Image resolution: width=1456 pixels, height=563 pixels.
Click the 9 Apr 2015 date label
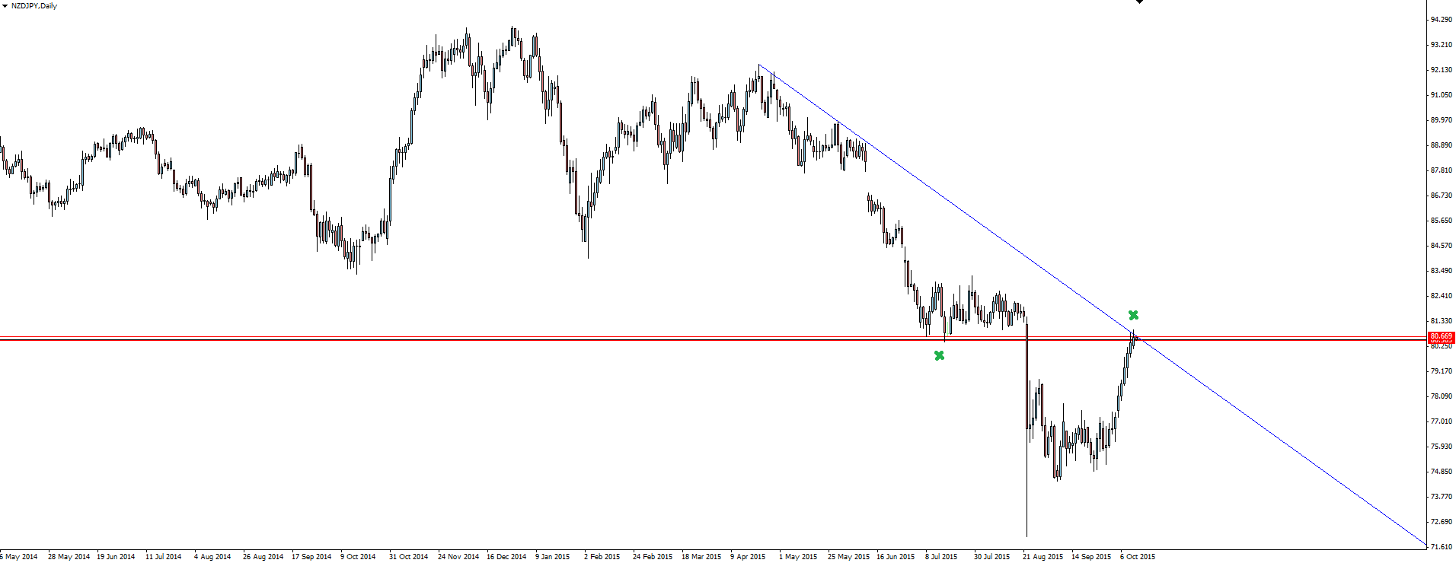tap(748, 557)
